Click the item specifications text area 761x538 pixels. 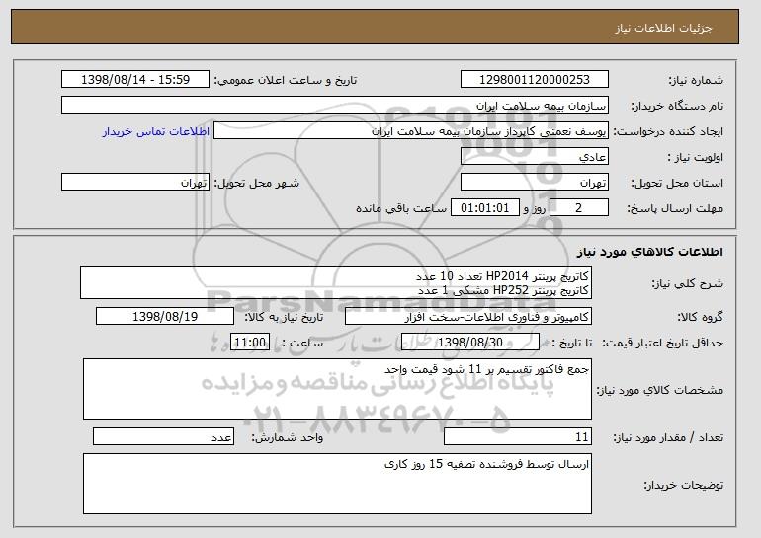[337, 389]
